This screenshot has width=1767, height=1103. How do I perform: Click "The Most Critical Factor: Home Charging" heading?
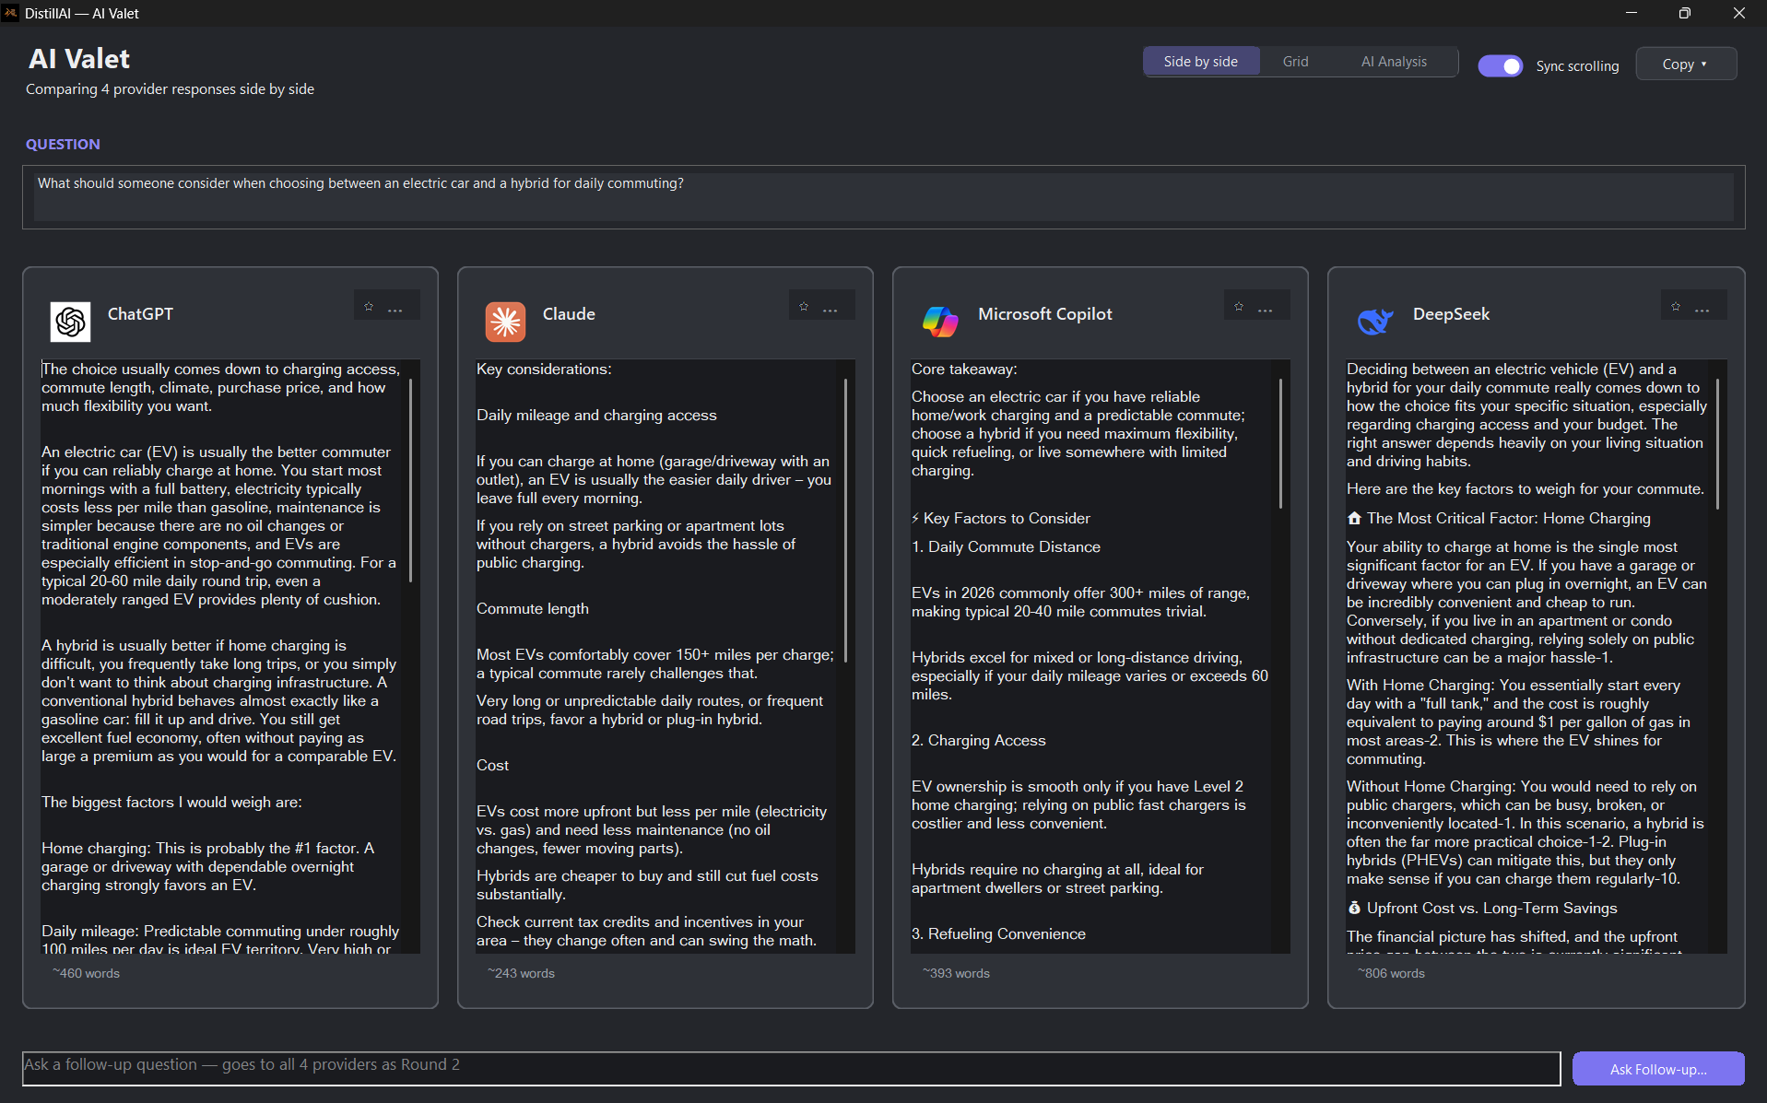[1508, 518]
